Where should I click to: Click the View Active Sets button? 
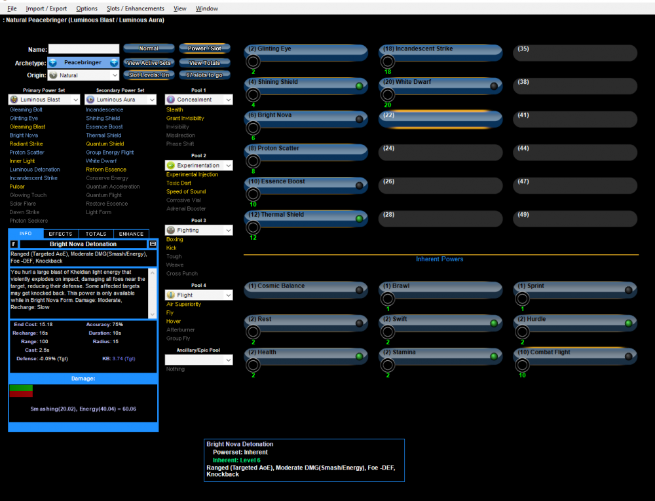149,63
